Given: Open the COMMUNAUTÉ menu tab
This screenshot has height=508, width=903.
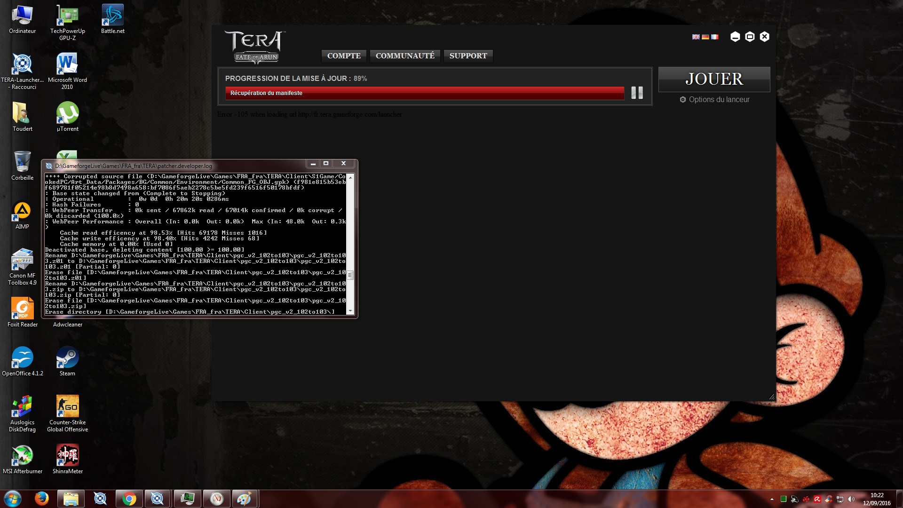Looking at the screenshot, I should tap(405, 56).
